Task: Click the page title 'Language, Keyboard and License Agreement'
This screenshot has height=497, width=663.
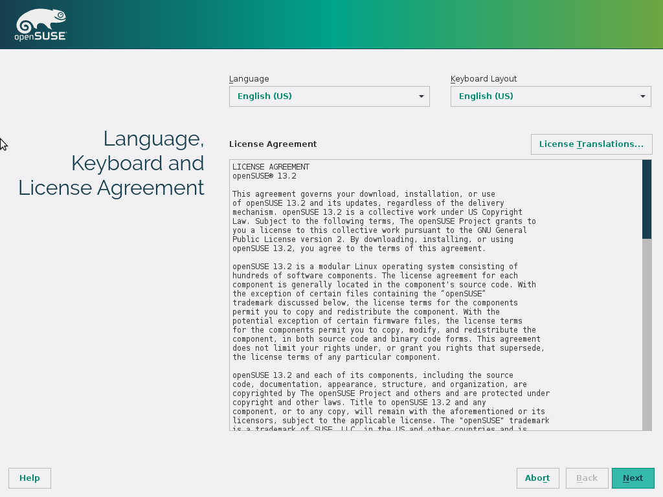Action: [x=111, y=163]
